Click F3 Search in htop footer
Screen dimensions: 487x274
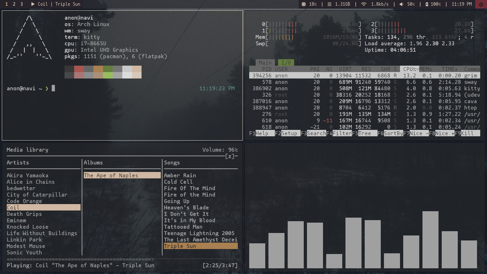tap(313, 133)
